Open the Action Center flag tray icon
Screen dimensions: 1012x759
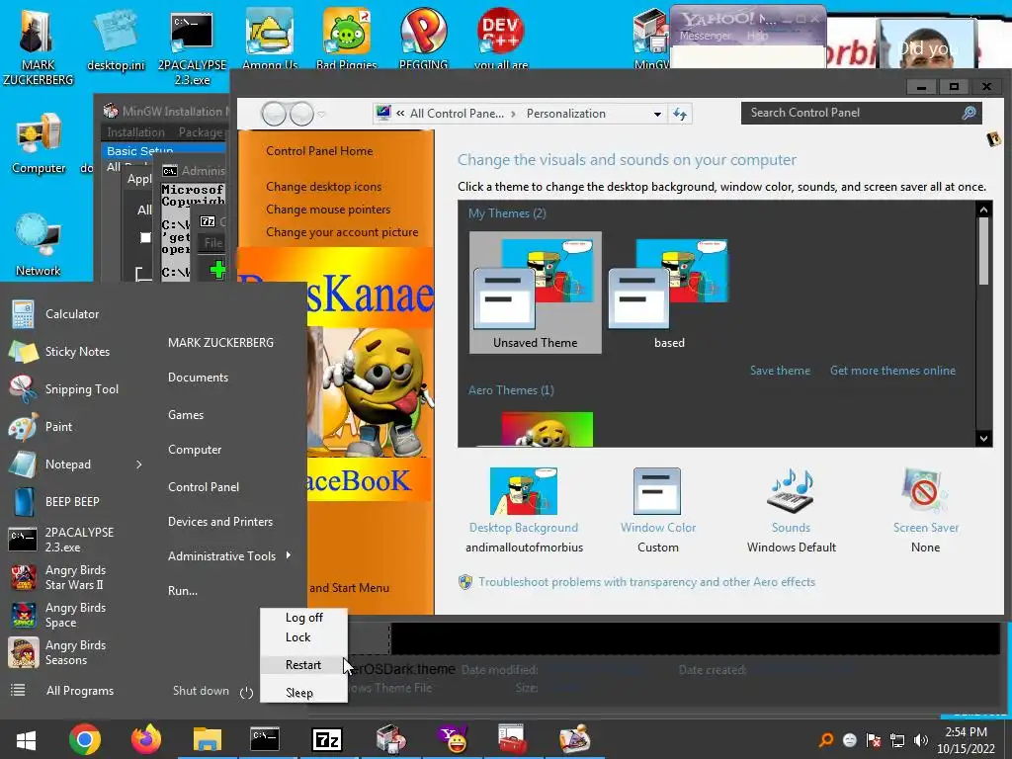[x=874, y=740]
